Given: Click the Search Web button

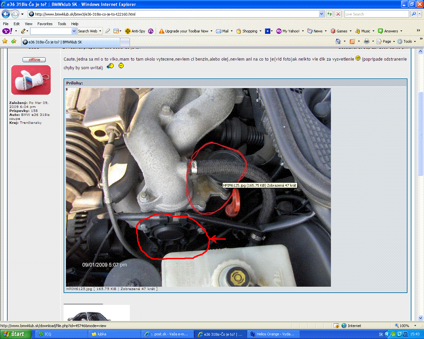Looking at the screenshot, I should pos(87,31).
